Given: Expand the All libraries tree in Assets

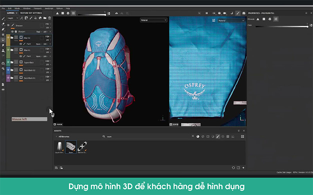Looking at the screenshot, I should (x=56, y=136).
